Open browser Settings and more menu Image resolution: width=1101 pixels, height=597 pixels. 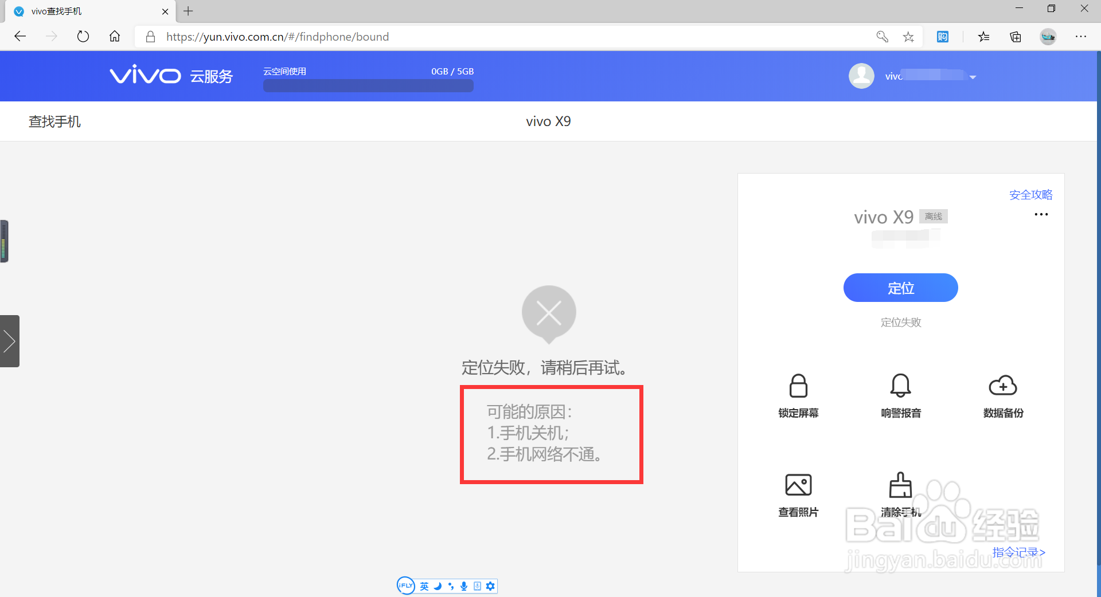tap(1081, 37)
